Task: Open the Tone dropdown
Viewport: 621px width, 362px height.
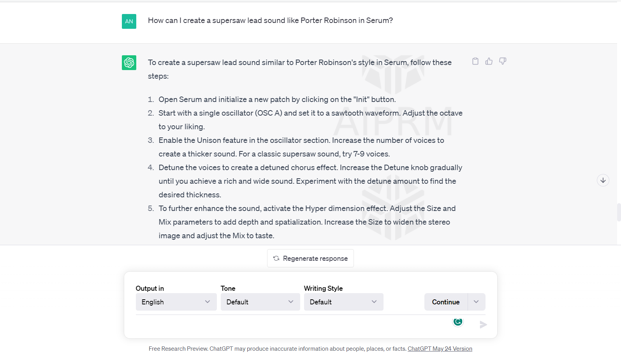Action: coord(260,302)
